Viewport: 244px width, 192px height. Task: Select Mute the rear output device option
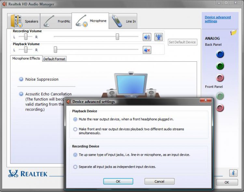coord(75,119)
